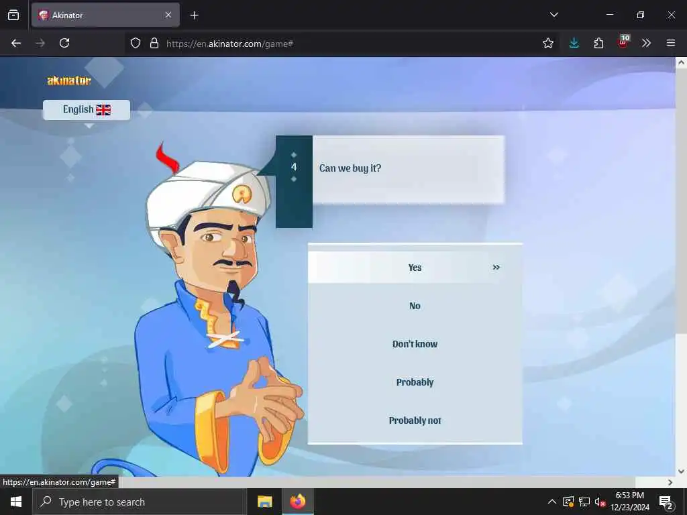Select the Probably answer
The height and width of the screenshot is (515, 687).
415,382
